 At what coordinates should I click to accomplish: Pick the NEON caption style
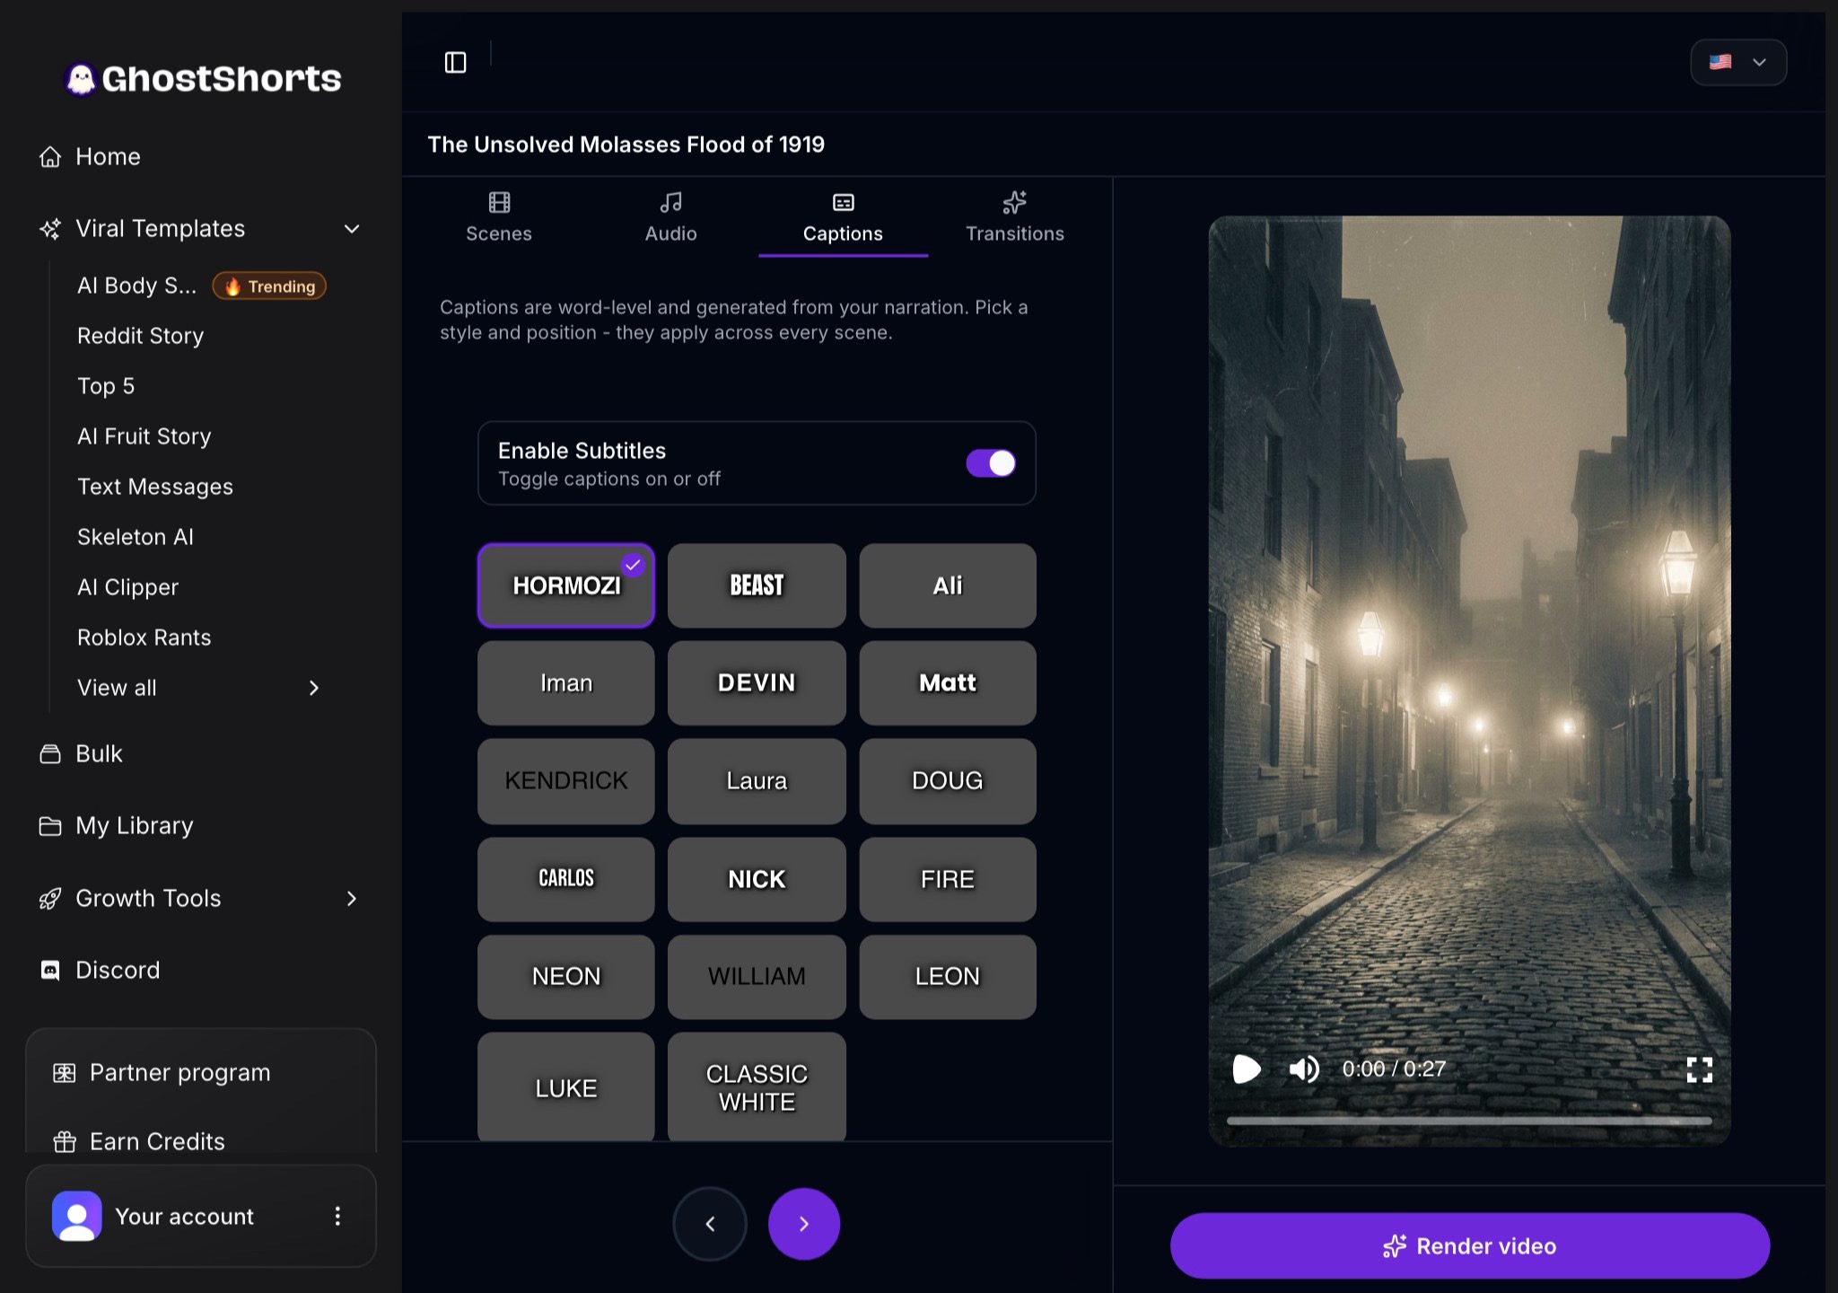coord(566,977)
